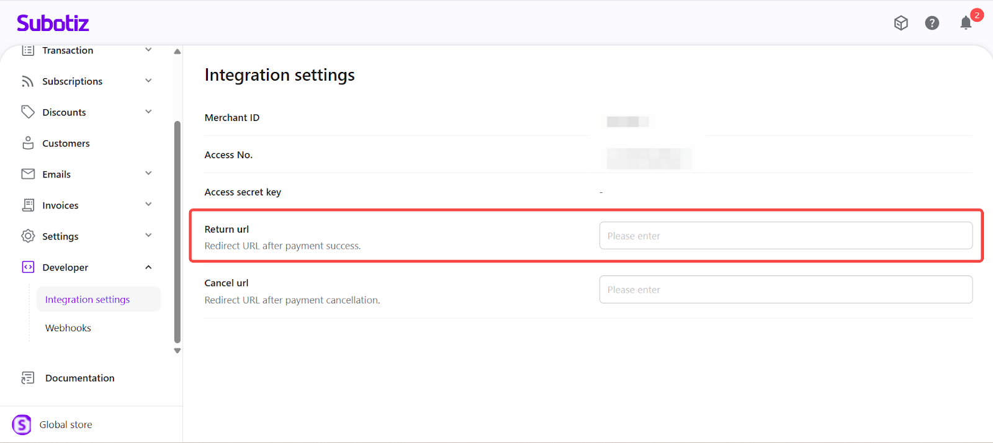This screenshot has width=993, height=443.
Task: Click the sidebar scroll down arrow
Action: tap(177, 351)
